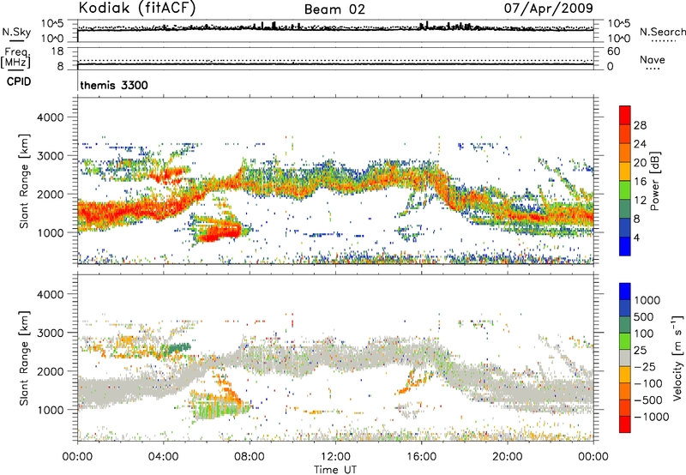The image size is (686, 475).
Task: Click the bright blue top velocity colorbar segment
Action: click(625, 292)
